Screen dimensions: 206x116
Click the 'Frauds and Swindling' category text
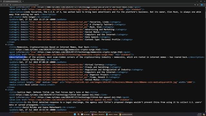(97, 67)
